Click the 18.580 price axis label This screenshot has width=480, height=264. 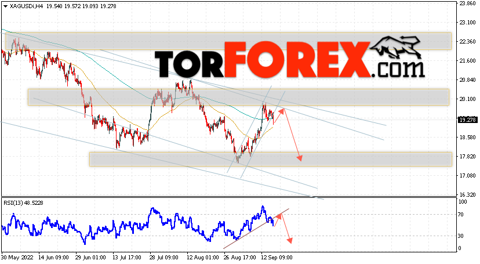pos(467,137)
